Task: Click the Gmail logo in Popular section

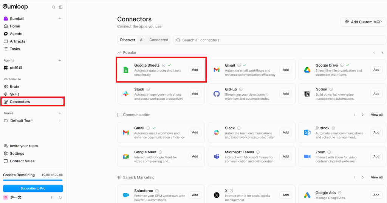Action: point(217,70)
